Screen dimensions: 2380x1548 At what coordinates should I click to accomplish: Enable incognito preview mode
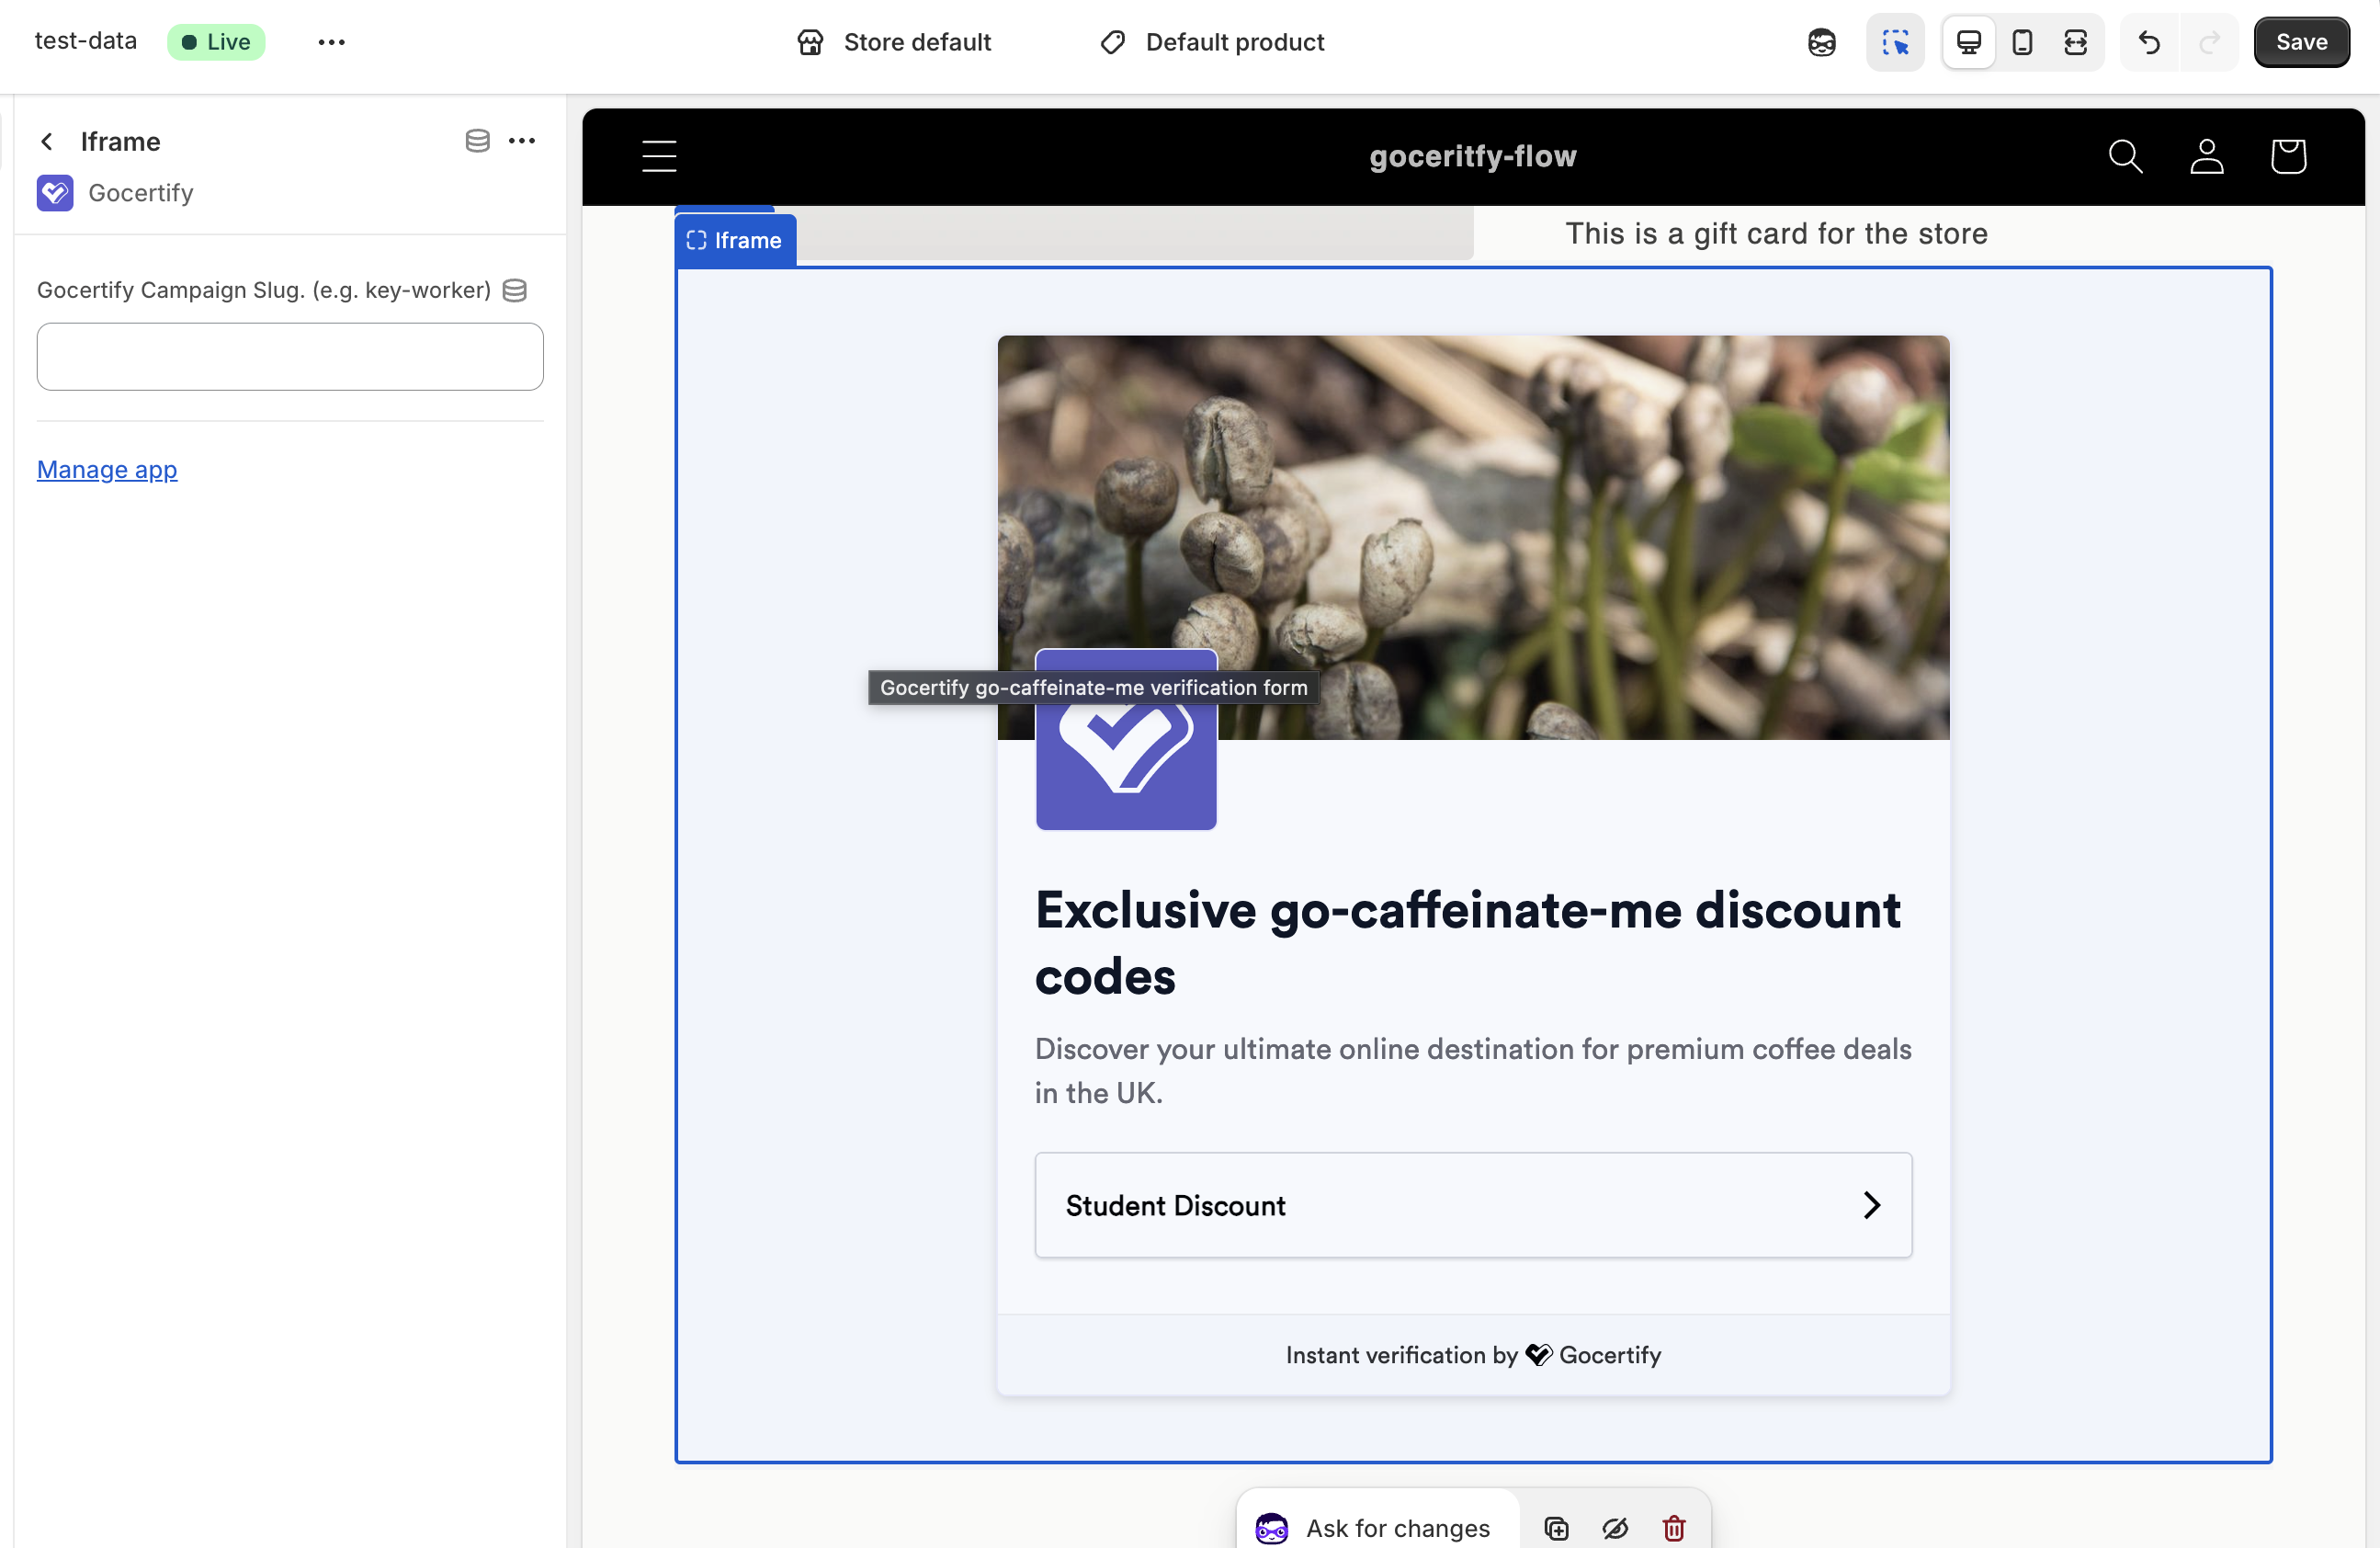point(1821,42)
